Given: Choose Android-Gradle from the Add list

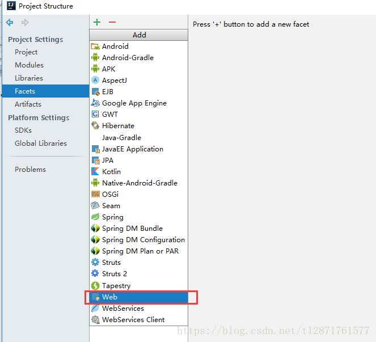Looking at the screenshot, I should pyautogui.click(x=138, y=57).
